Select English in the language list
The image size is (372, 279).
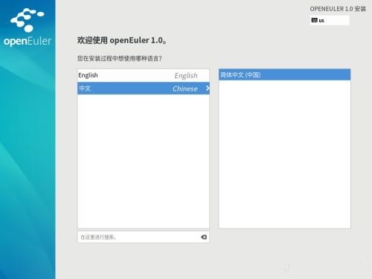pos(144,75)
